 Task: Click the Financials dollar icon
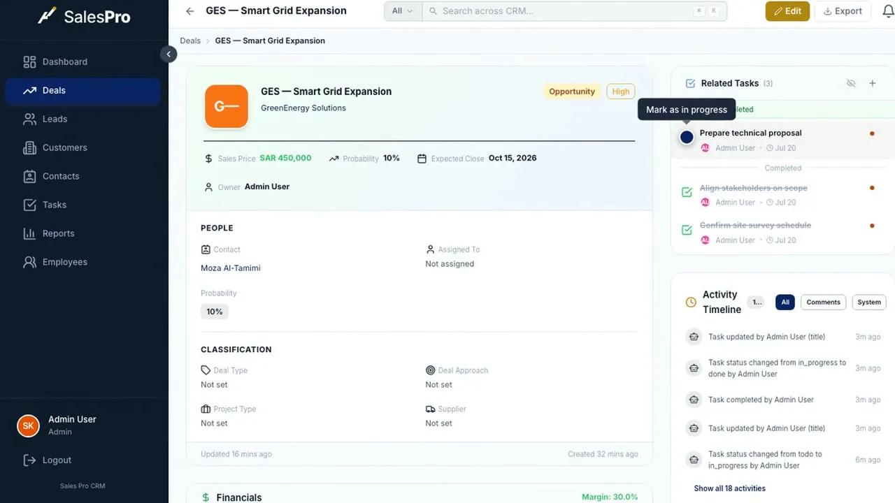tap(206, 497)
